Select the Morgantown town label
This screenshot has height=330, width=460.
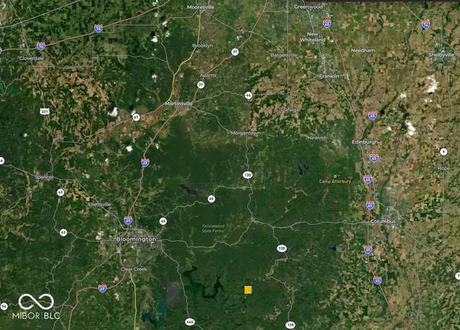click(245, 133)
